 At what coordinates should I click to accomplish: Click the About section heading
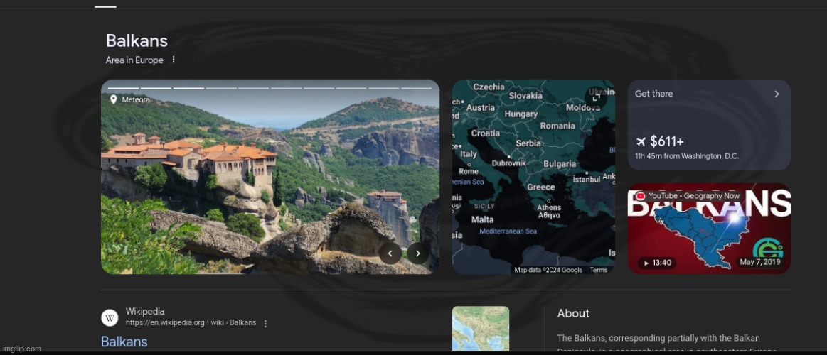pyautogui.click(x=573, y=313)
